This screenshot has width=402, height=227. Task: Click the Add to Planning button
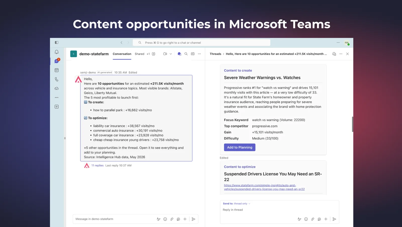[240, 147]
